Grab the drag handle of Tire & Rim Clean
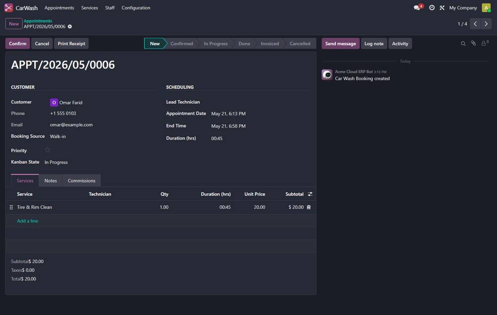This screenshot has width=497, height=315. point(11,207)
